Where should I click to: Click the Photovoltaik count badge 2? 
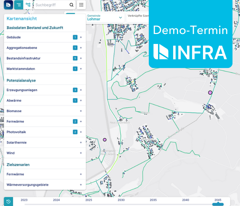[75, 132]
